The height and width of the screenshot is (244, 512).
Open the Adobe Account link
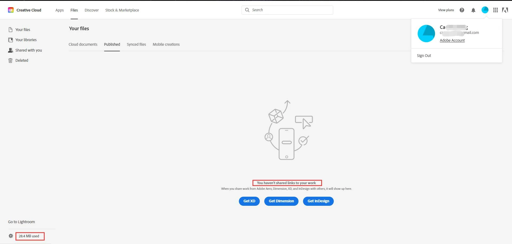tap(452, 40)
